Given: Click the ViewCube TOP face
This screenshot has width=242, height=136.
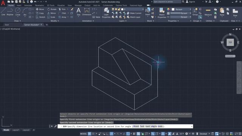Looking at the screenshot, I should coord(230,42).
